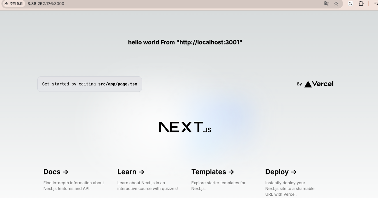The image size is (378, 198).
Task: Open the Extensions puzzle-piece menu
Action: coord(361,4)
